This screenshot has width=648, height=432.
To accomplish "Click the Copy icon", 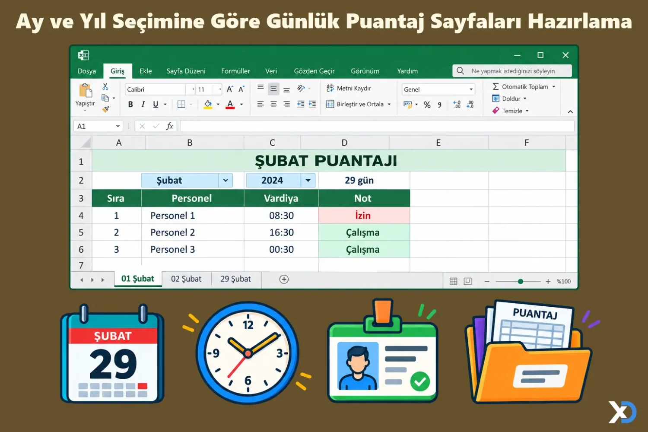I will (105, 98).
